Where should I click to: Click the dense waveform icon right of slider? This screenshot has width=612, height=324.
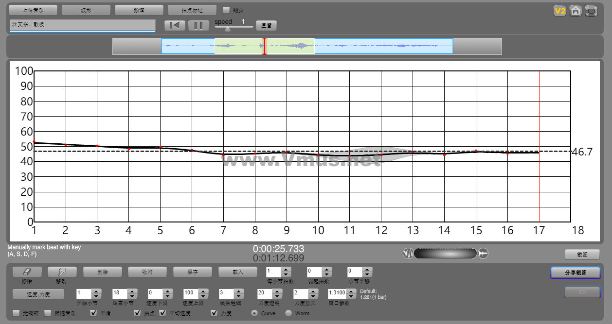tap(483, 253)
